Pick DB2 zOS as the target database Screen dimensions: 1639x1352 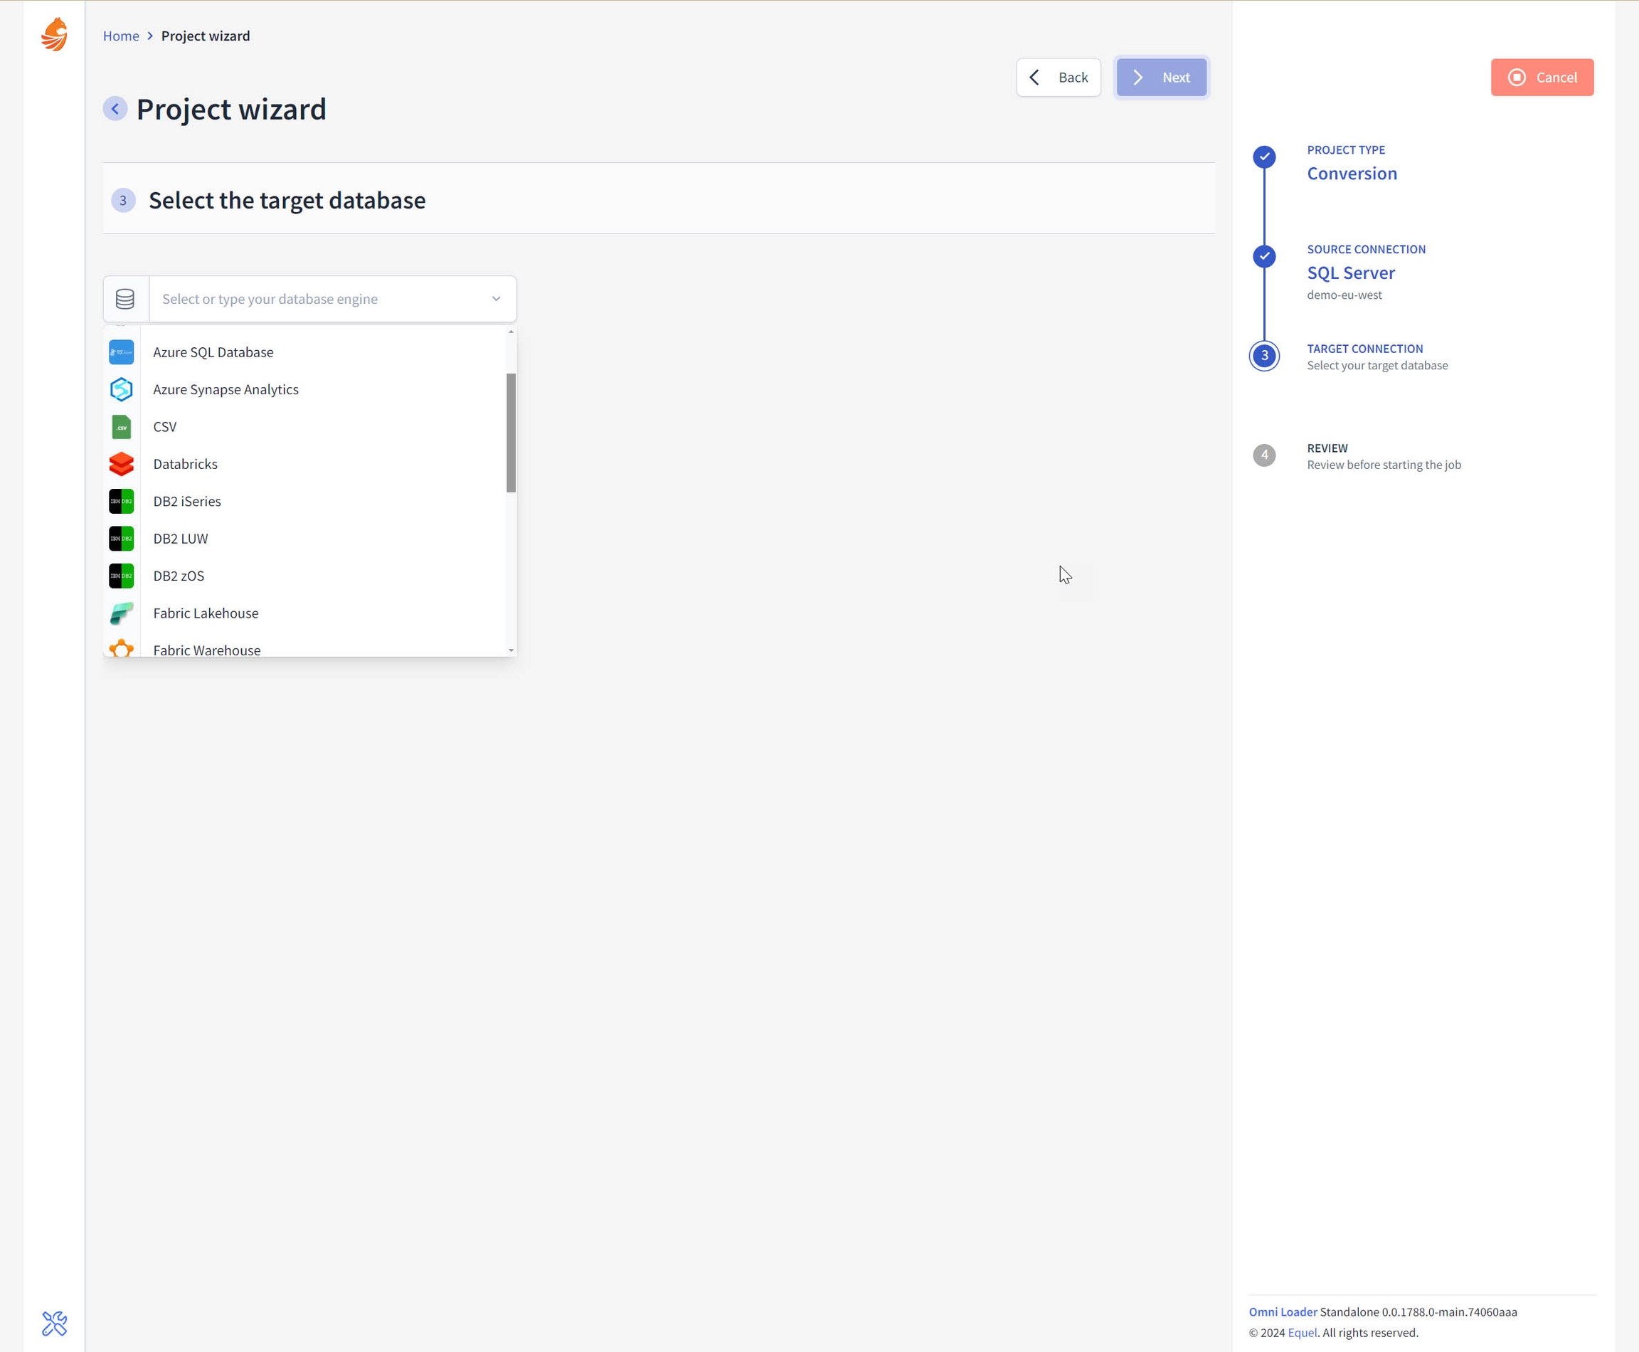(x=179, y=576)
